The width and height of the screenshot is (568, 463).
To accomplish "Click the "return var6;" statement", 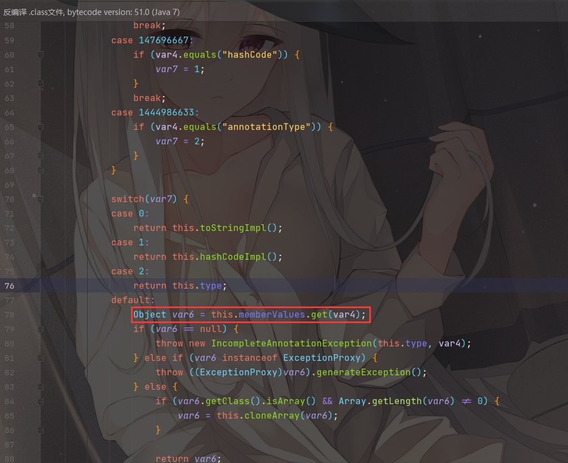I will [188, 459].
